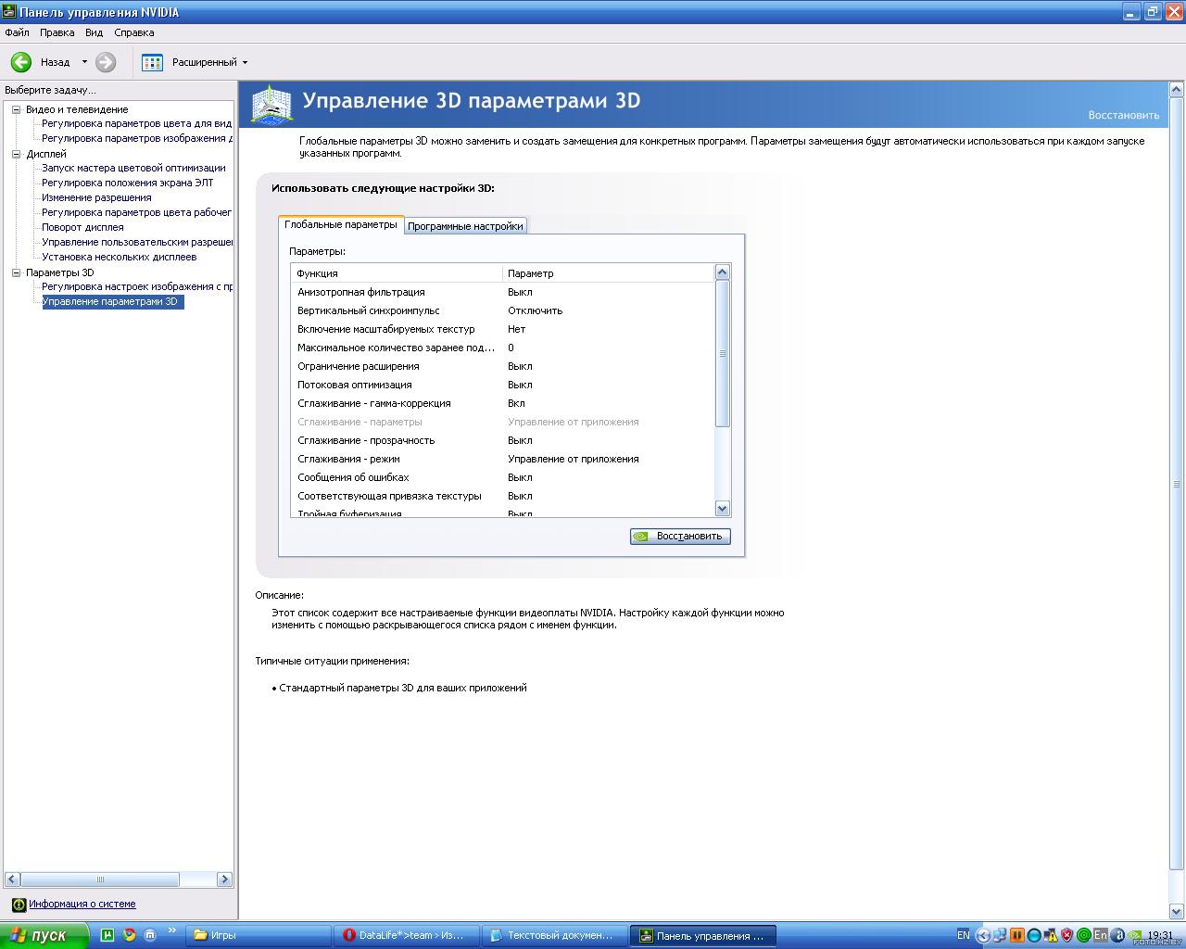Click the grey En tray icon
Viewport: 1186px width, 949px height.
1100,935
